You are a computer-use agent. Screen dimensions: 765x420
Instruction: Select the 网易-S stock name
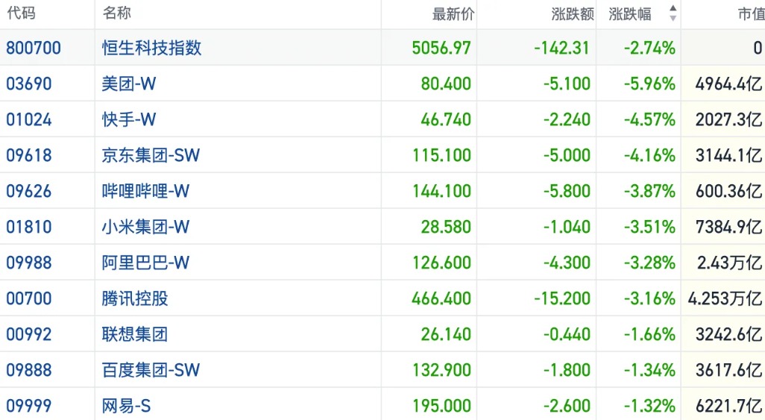click(x=126, y=406)
